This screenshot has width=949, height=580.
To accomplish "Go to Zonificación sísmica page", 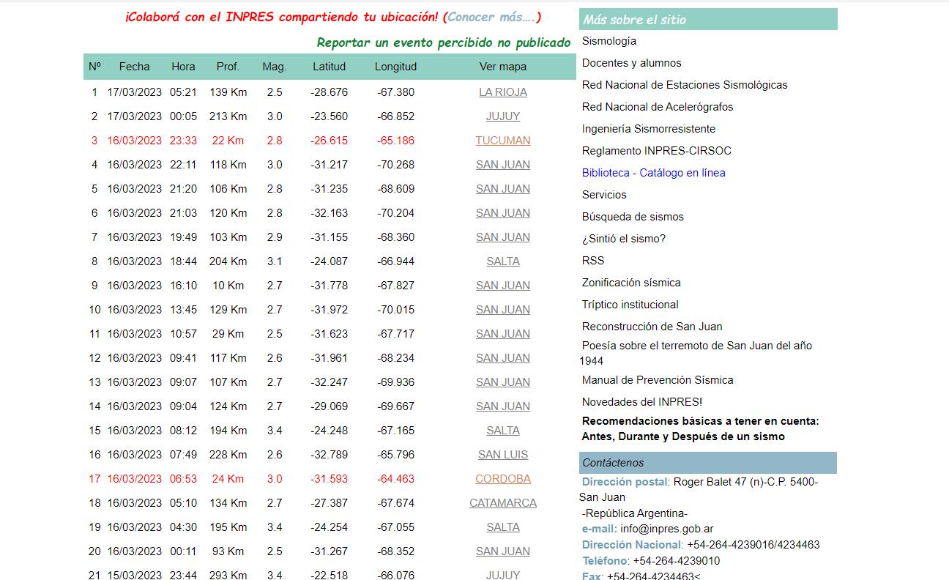I will pyautogui.click(x=630, y=283).
